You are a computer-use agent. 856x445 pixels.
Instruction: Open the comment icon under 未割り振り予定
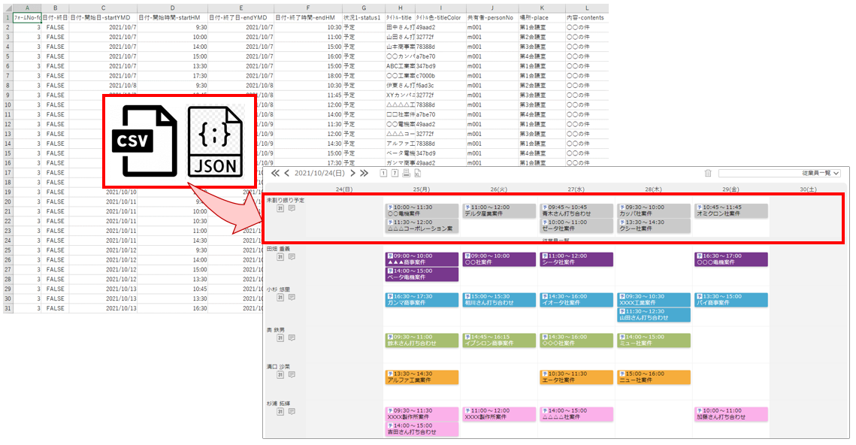pos(292,208)
